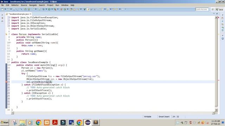Open Adobe Acrobat from the taskbar
225x126 pixels.
[x=55, y=122]
